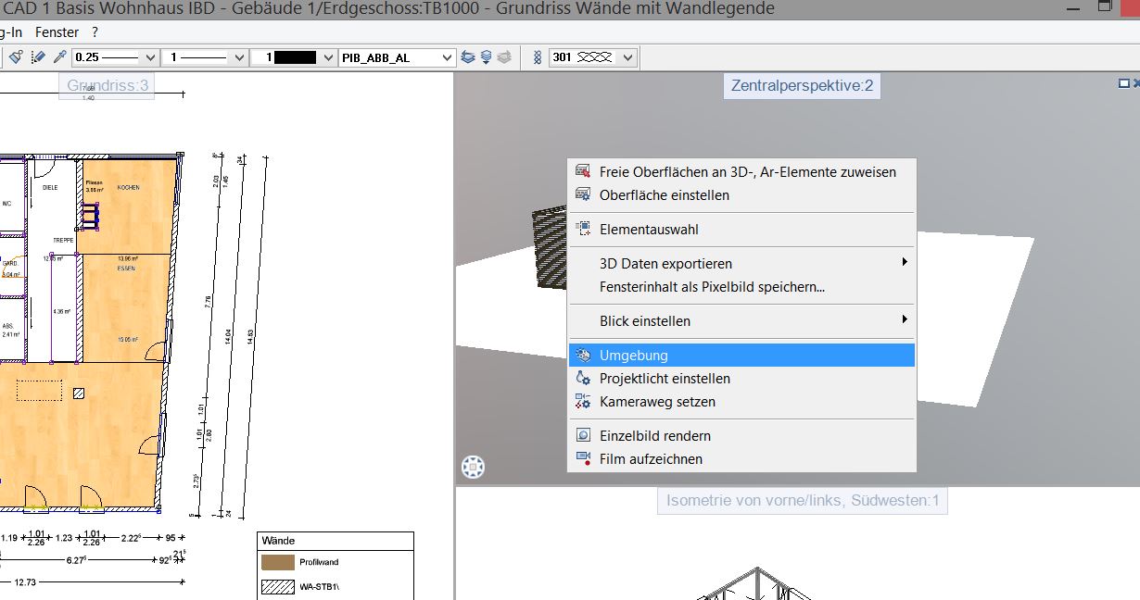The width and height of the screenshot is (1140, 600).
Task: Click the chain icon before 301 pattern
Action: [x=537, y=57]
